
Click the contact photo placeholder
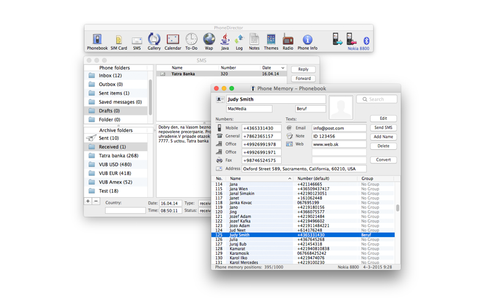(x=341, y=107)
